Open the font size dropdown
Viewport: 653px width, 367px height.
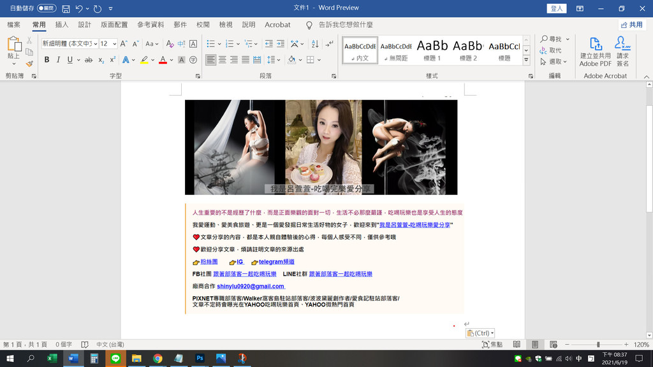point(114,44)
